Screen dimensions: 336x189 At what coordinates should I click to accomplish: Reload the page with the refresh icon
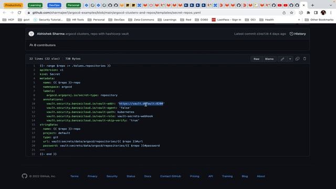tap(19, 13)
